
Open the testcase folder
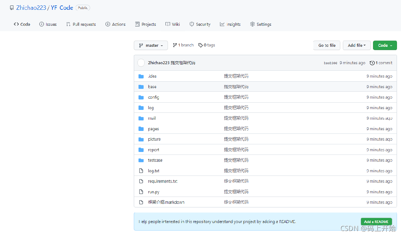tap(155, 160)
